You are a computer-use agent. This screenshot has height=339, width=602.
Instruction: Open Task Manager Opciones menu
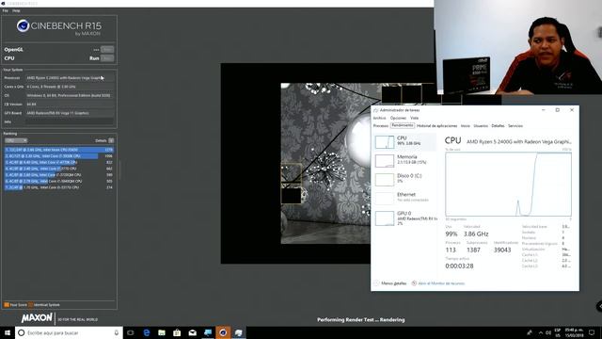[x=398, y=118]
